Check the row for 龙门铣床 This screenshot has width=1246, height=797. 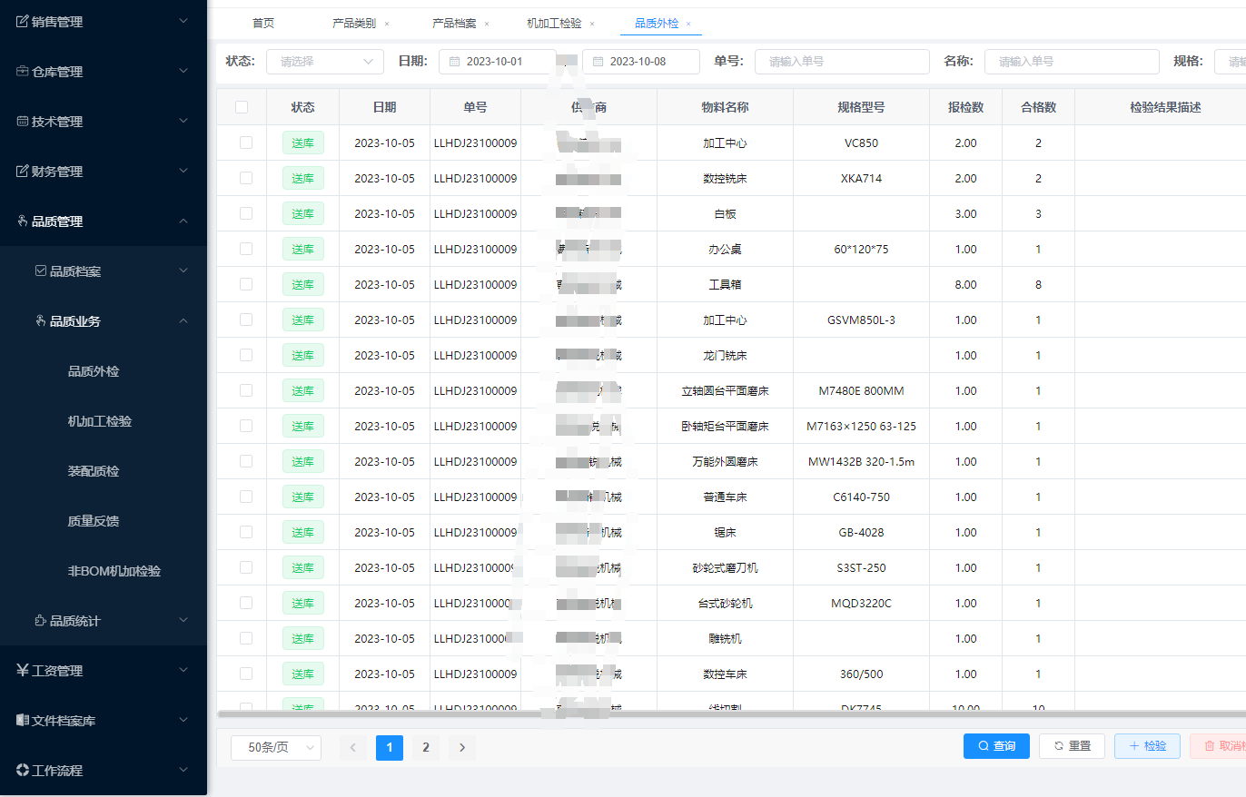pyautogui.click(x=246, y=355)
